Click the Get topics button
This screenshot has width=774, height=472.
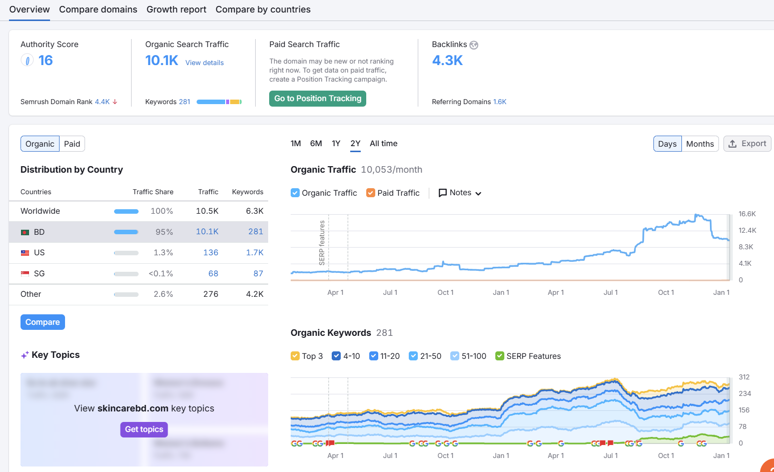[x=144, y=429]
